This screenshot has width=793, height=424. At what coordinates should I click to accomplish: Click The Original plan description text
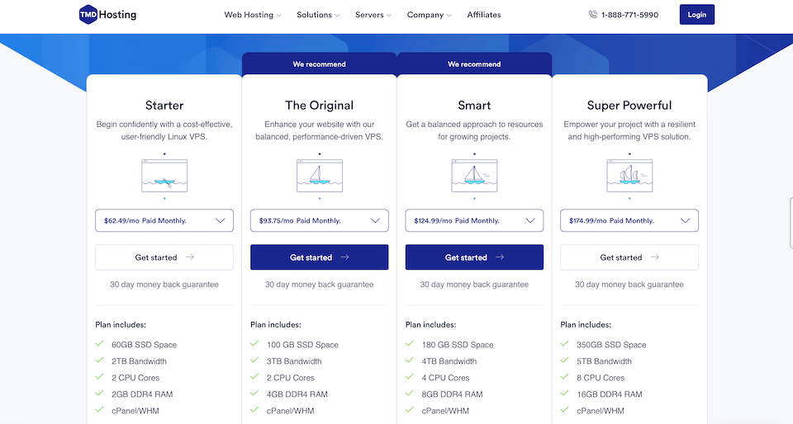point(320,130)
